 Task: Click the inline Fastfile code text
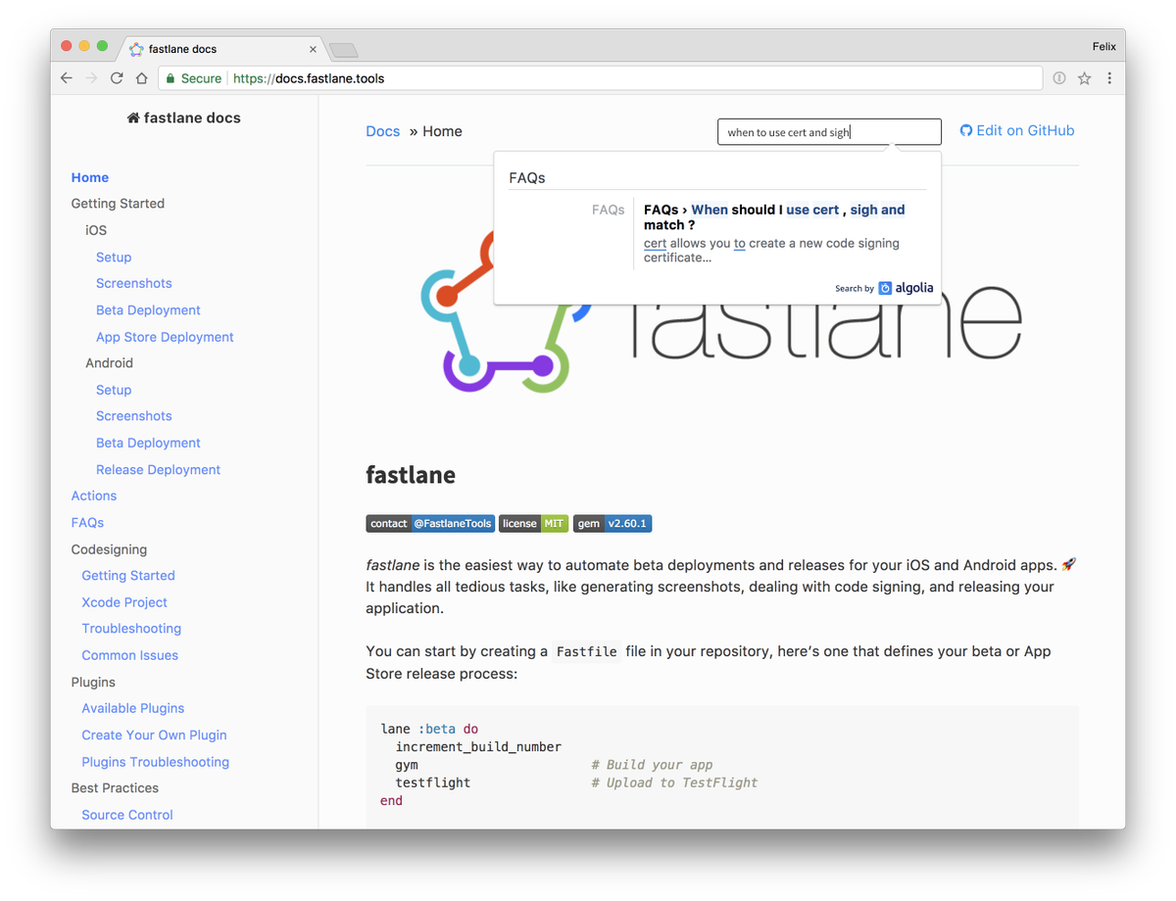[x=586, y=651]
